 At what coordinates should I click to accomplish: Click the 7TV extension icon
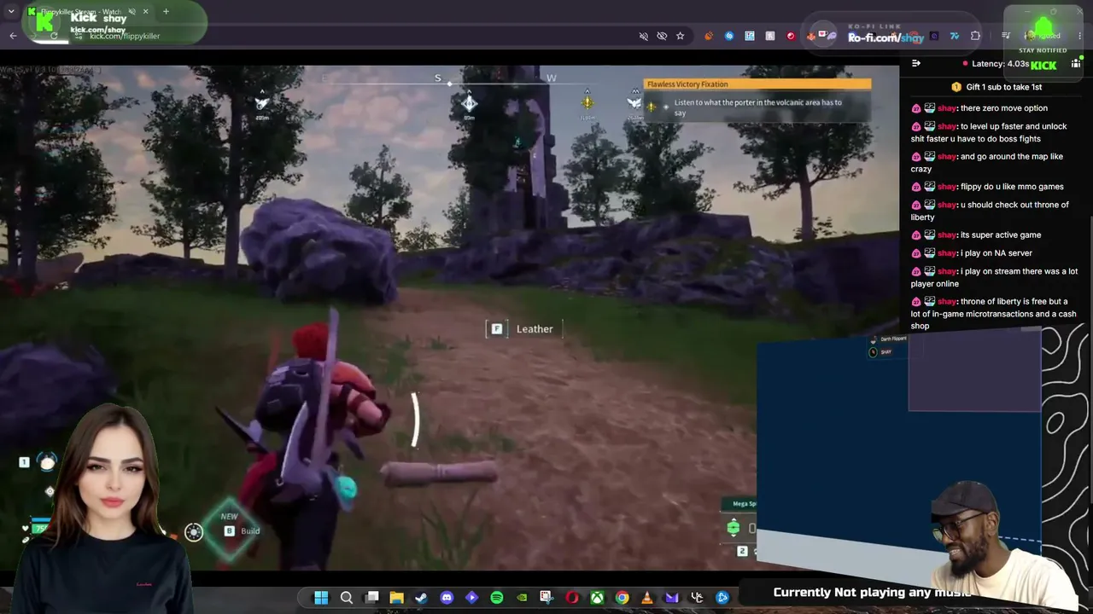tap(955, 36)
